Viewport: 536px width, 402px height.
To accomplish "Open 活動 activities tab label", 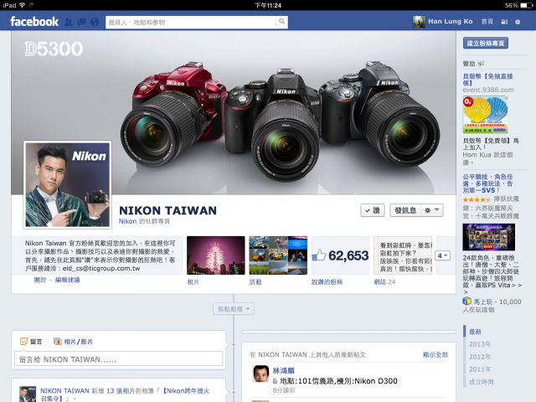I will [x=255, y=282].
